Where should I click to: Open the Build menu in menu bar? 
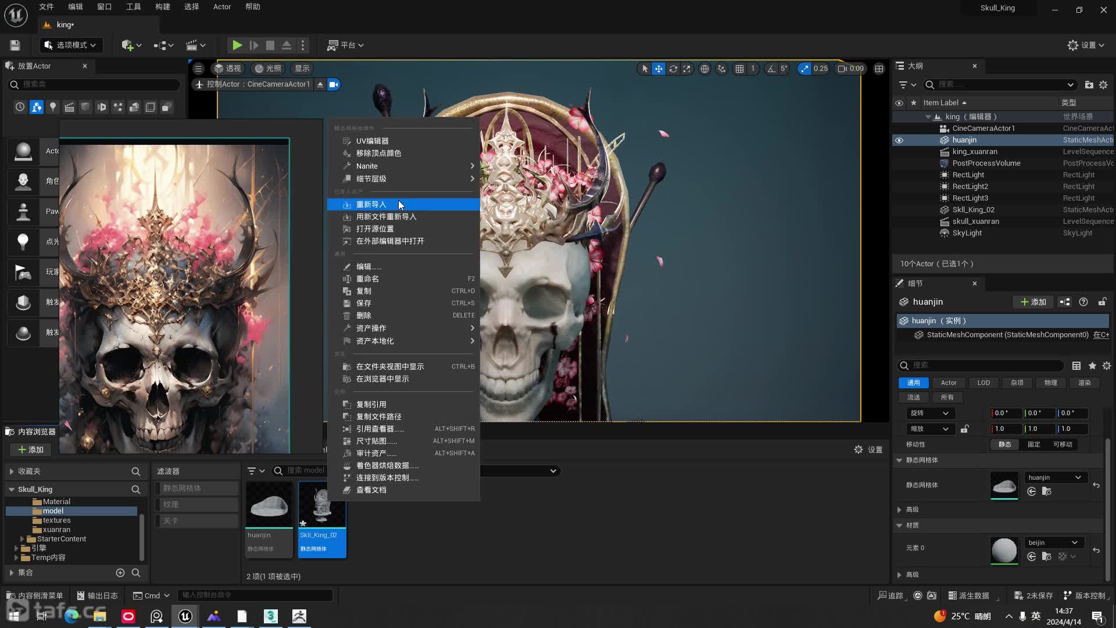tap(163, 7)
